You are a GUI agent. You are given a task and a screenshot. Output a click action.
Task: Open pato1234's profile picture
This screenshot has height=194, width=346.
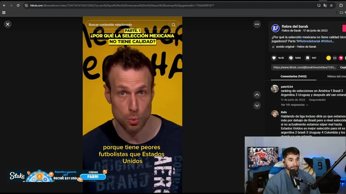[275, 89]
